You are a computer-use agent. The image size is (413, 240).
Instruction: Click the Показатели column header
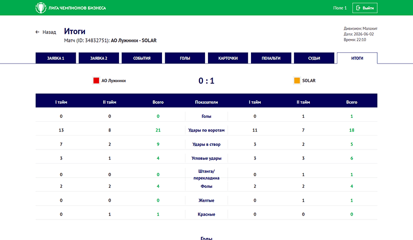click(x=206, y=102)
